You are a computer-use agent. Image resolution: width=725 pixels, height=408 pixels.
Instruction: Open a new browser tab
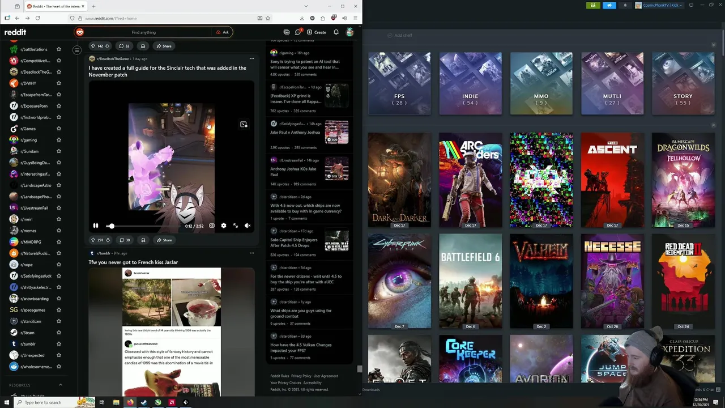pyautogui.click(x=93, y=6)
